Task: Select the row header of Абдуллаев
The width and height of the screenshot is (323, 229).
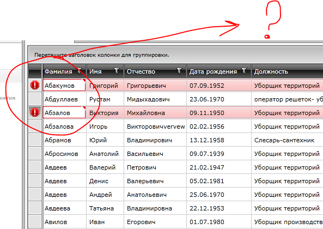Action: (35, 99)
